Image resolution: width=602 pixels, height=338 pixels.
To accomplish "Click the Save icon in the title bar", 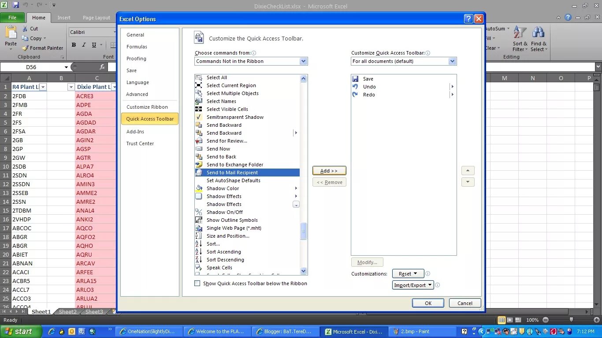I will click(x=17, y=4).
